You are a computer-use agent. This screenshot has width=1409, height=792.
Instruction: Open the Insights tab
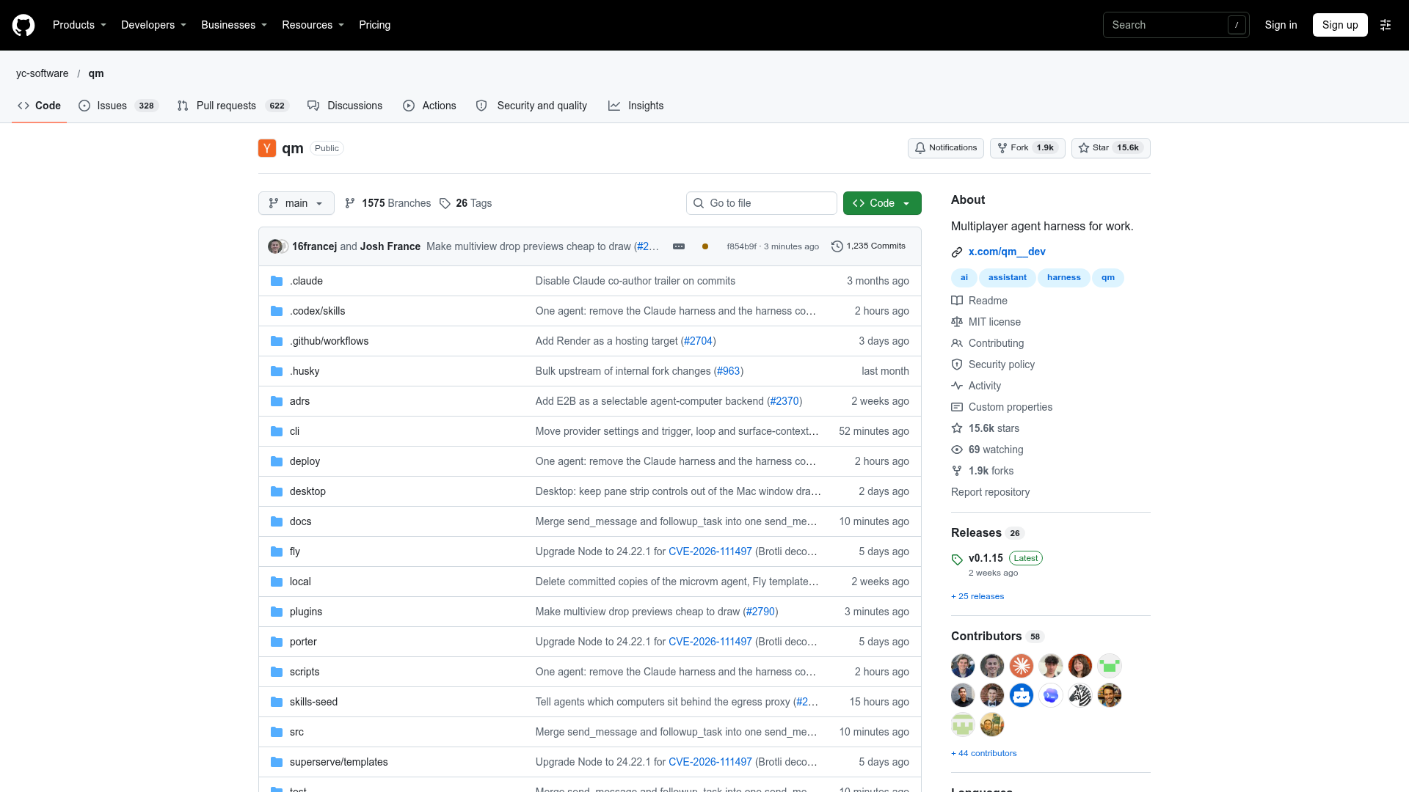coord(636,106)
